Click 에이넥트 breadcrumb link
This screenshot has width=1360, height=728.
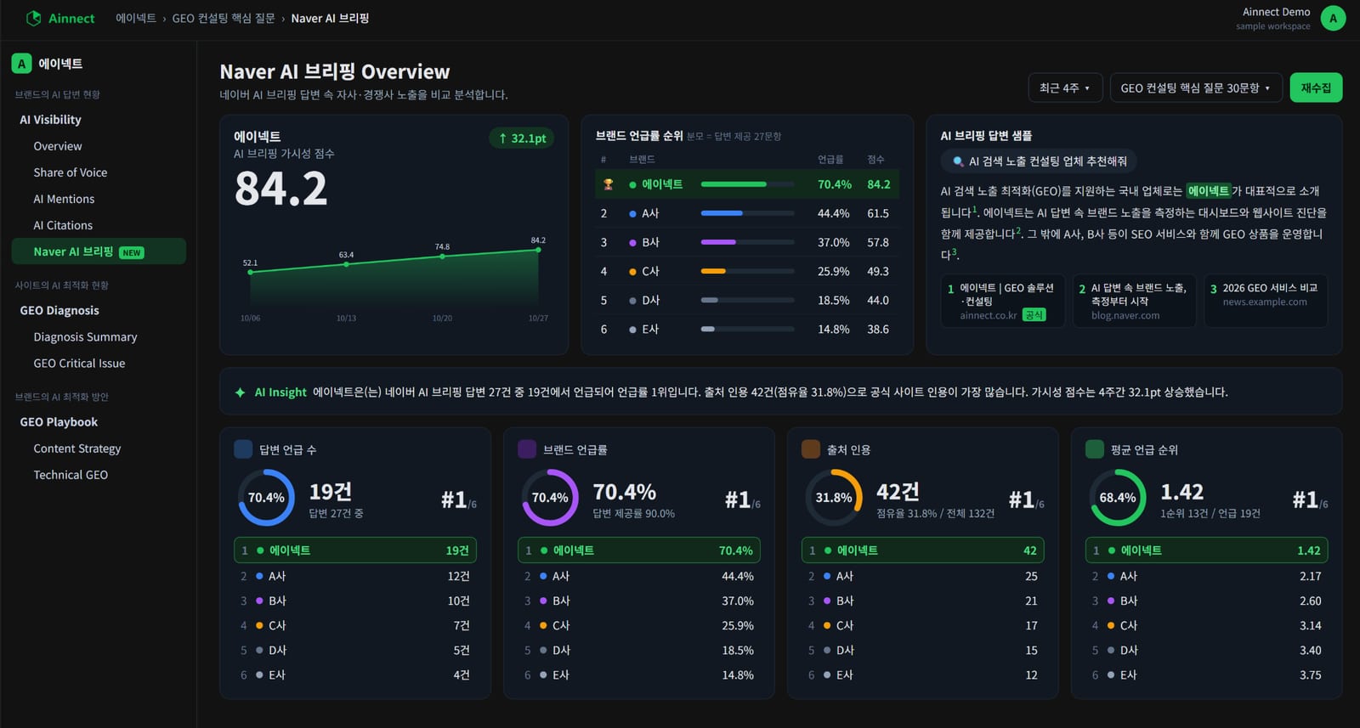(136, 18)
